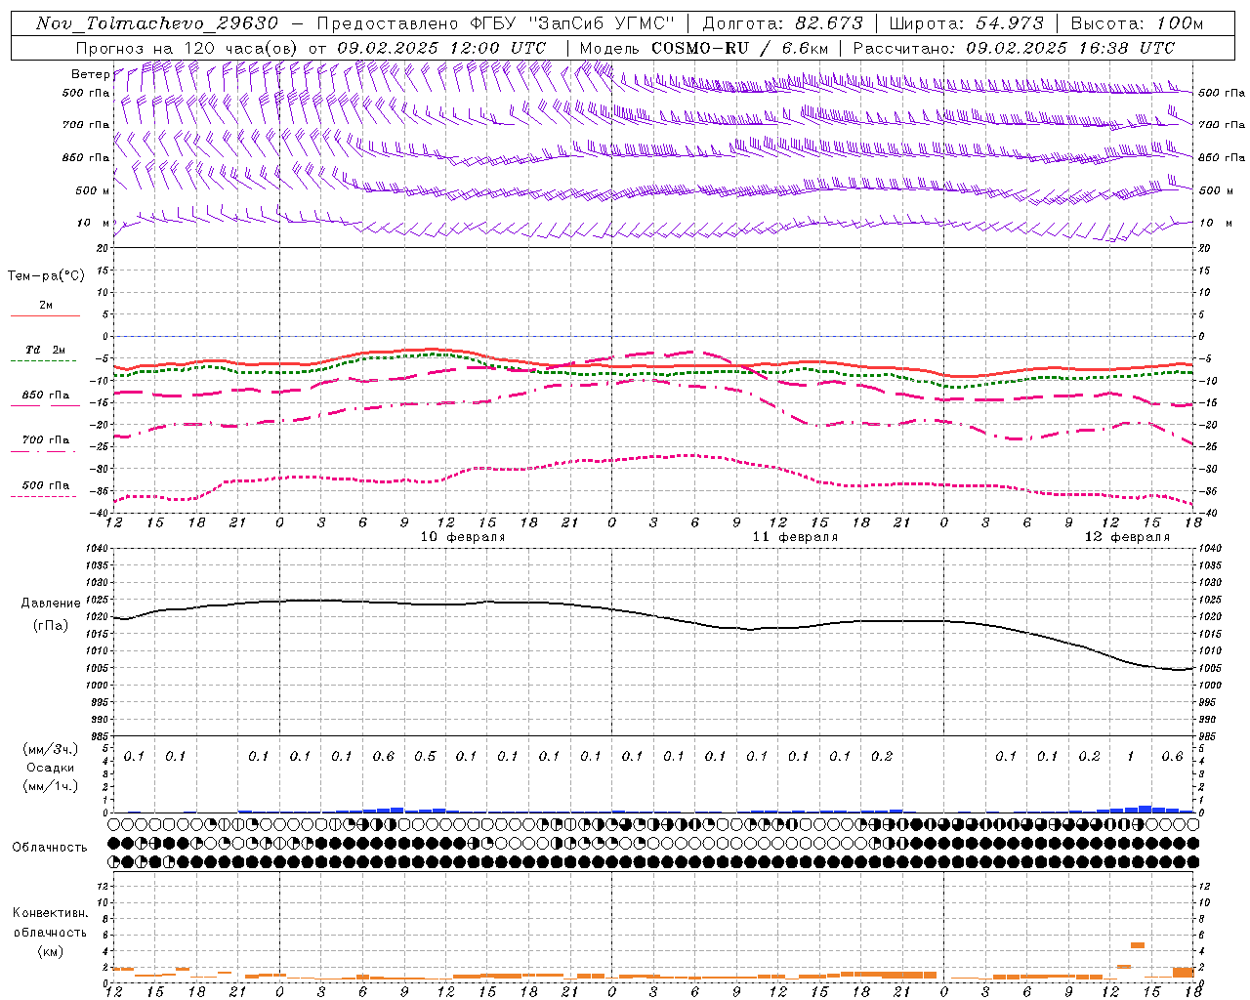Image resolution: width=1250 pixels, height=1000 pixels.
Task: Select the provider text ФГБУ "ЗапСиб УГМС"
Action: coord(572,23)
